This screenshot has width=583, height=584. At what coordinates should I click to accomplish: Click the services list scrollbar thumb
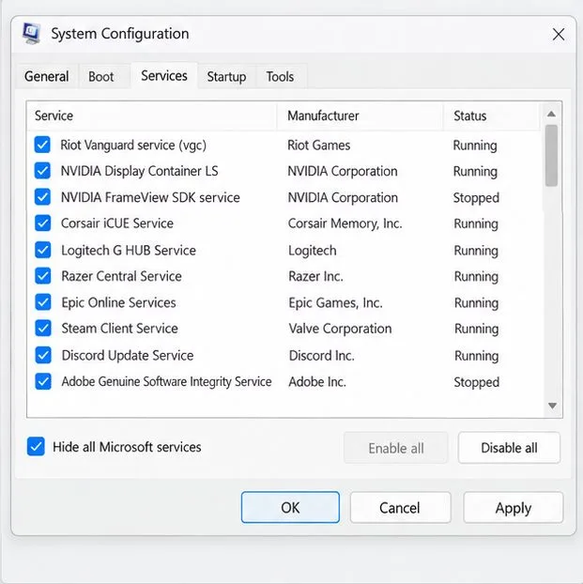(x=551, y=156)
